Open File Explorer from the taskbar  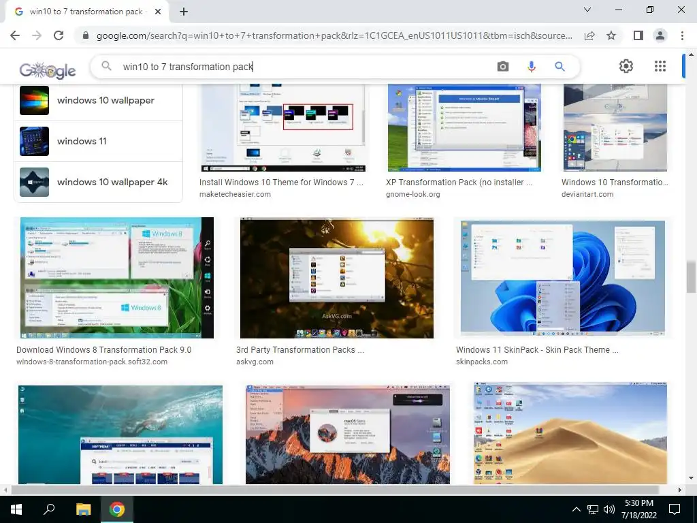click(x=83, y=509)
